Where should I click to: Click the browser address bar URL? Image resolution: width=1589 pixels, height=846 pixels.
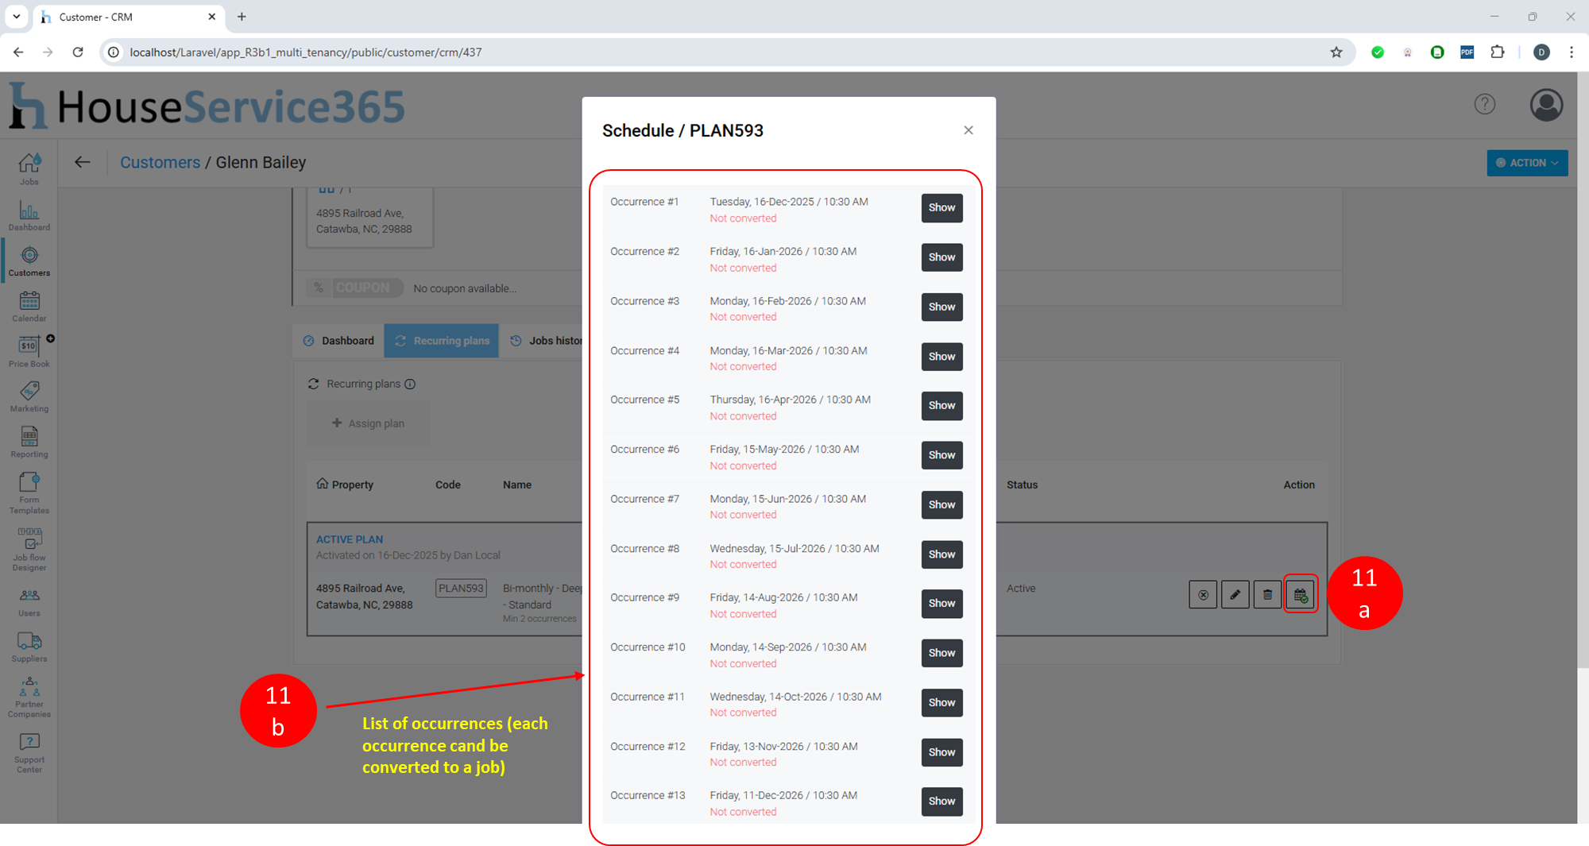[306, 52]
